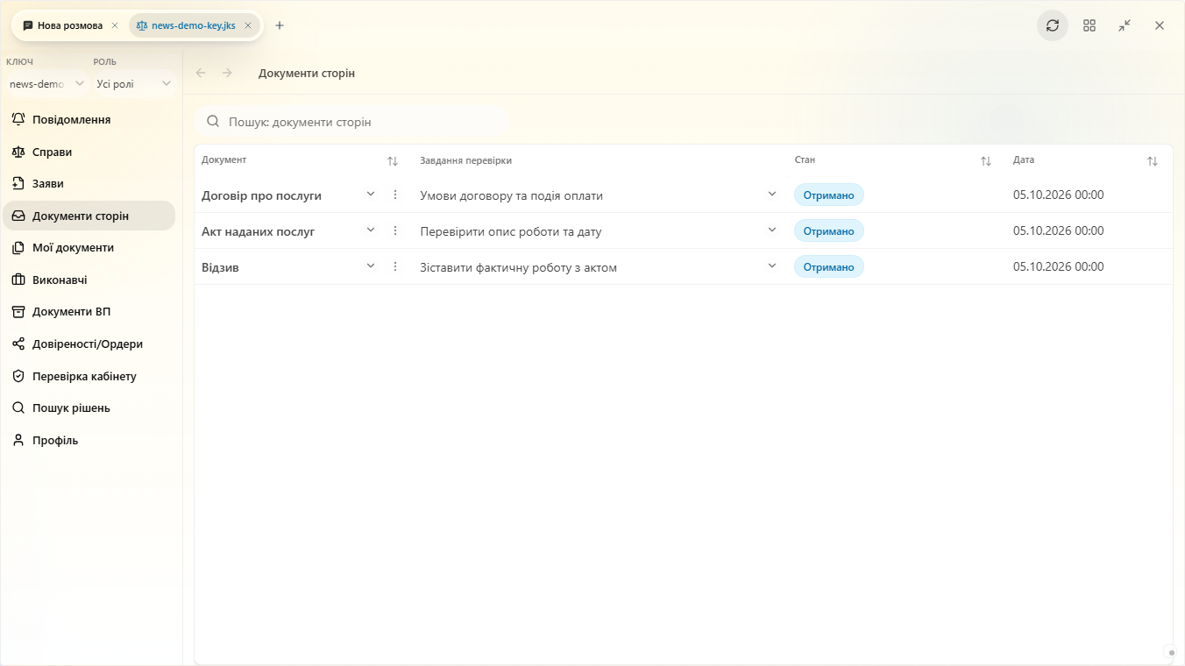Open Пошук рішень in the sidebar
The width and height of the screenshot is (1185, 666).
pyautogui.click(x=89, y=408)
